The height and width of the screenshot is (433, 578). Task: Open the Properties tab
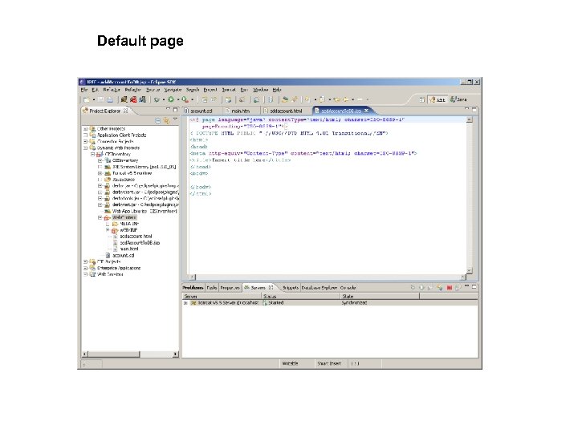tap(230, 288)
